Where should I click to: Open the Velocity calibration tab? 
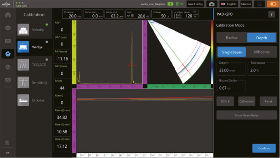click(34, 30)
